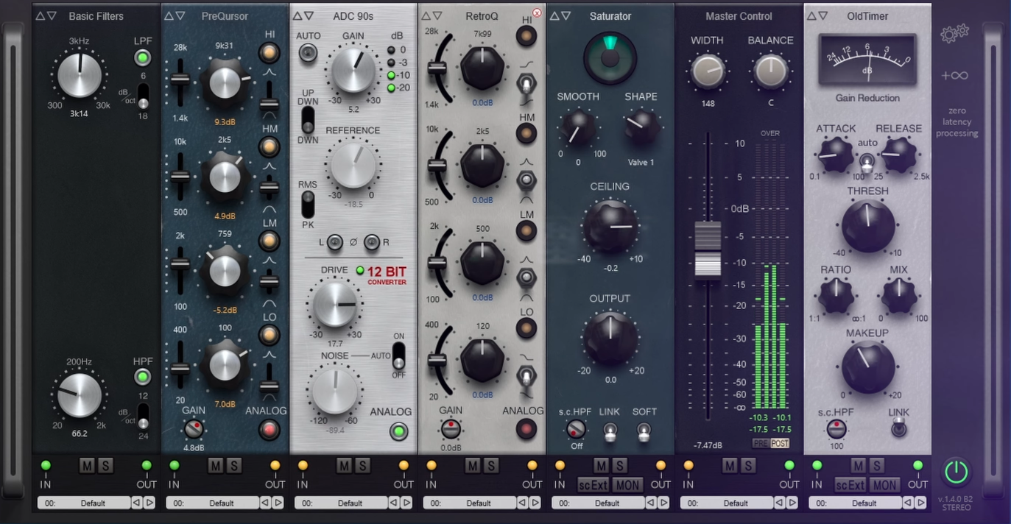Toggle the green rack power button

956,471
